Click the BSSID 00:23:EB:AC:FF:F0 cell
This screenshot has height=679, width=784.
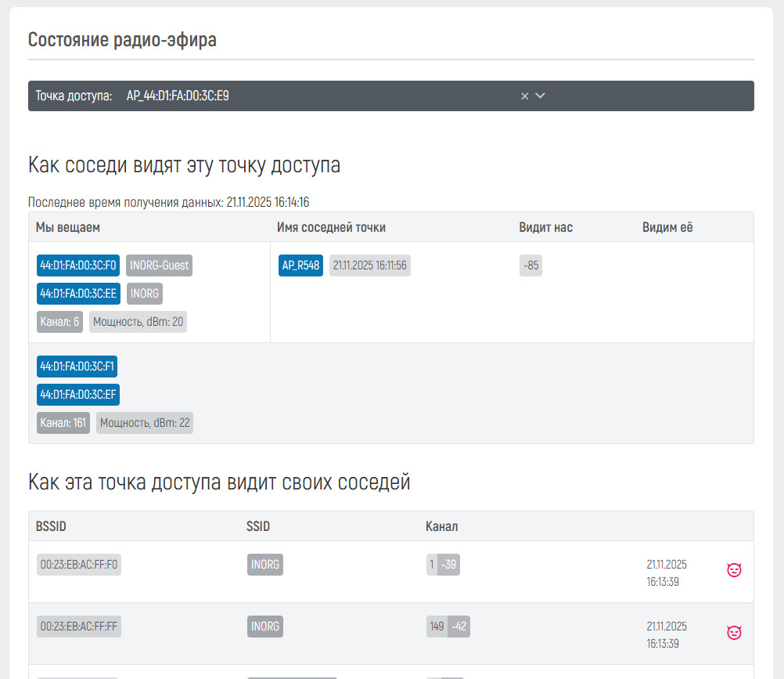pos(79,565)
